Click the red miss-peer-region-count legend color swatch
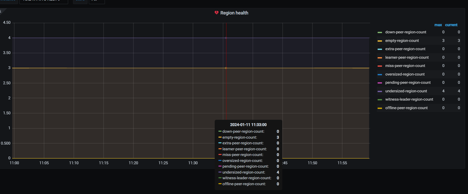The image size is (468, 194). click(380, 66)
